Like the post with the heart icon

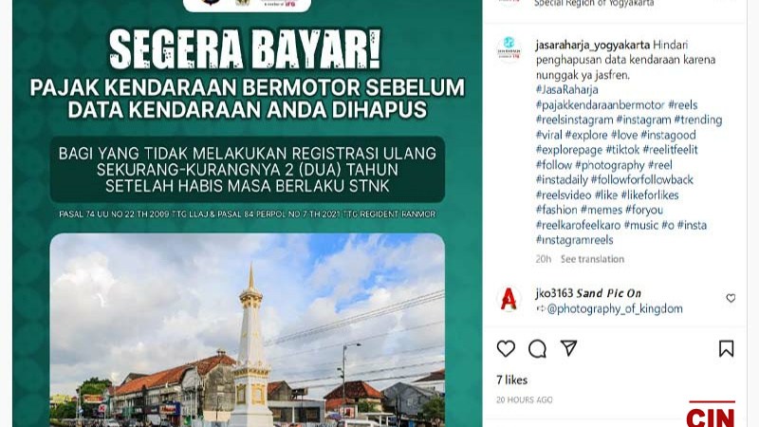(506, 348)
